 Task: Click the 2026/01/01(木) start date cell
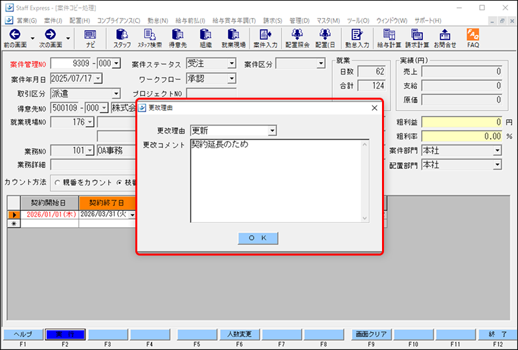[50, 215]
